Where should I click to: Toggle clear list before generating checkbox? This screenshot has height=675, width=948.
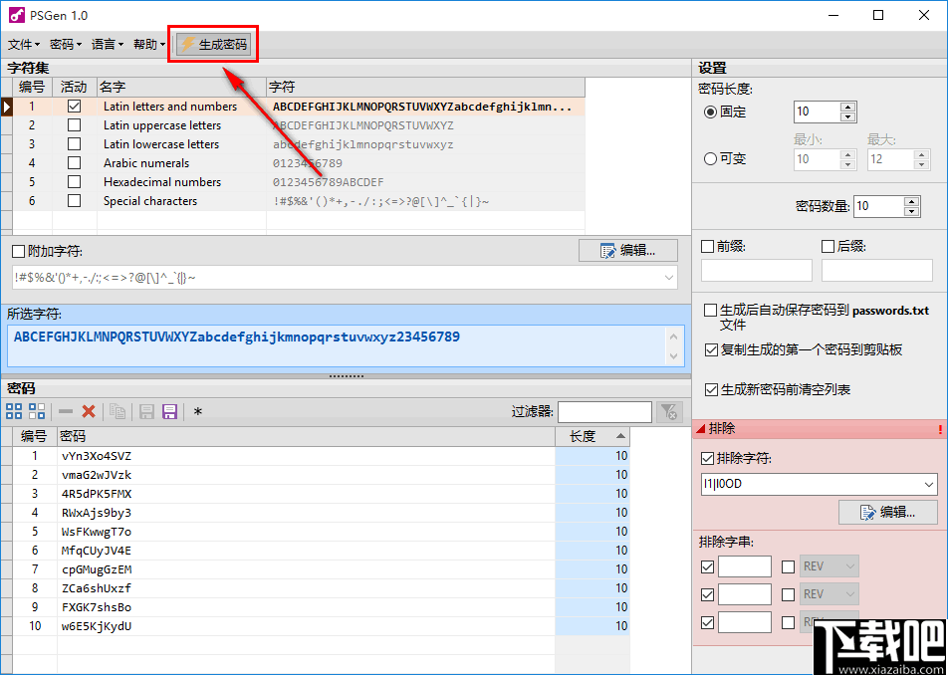tap(711, 390)
